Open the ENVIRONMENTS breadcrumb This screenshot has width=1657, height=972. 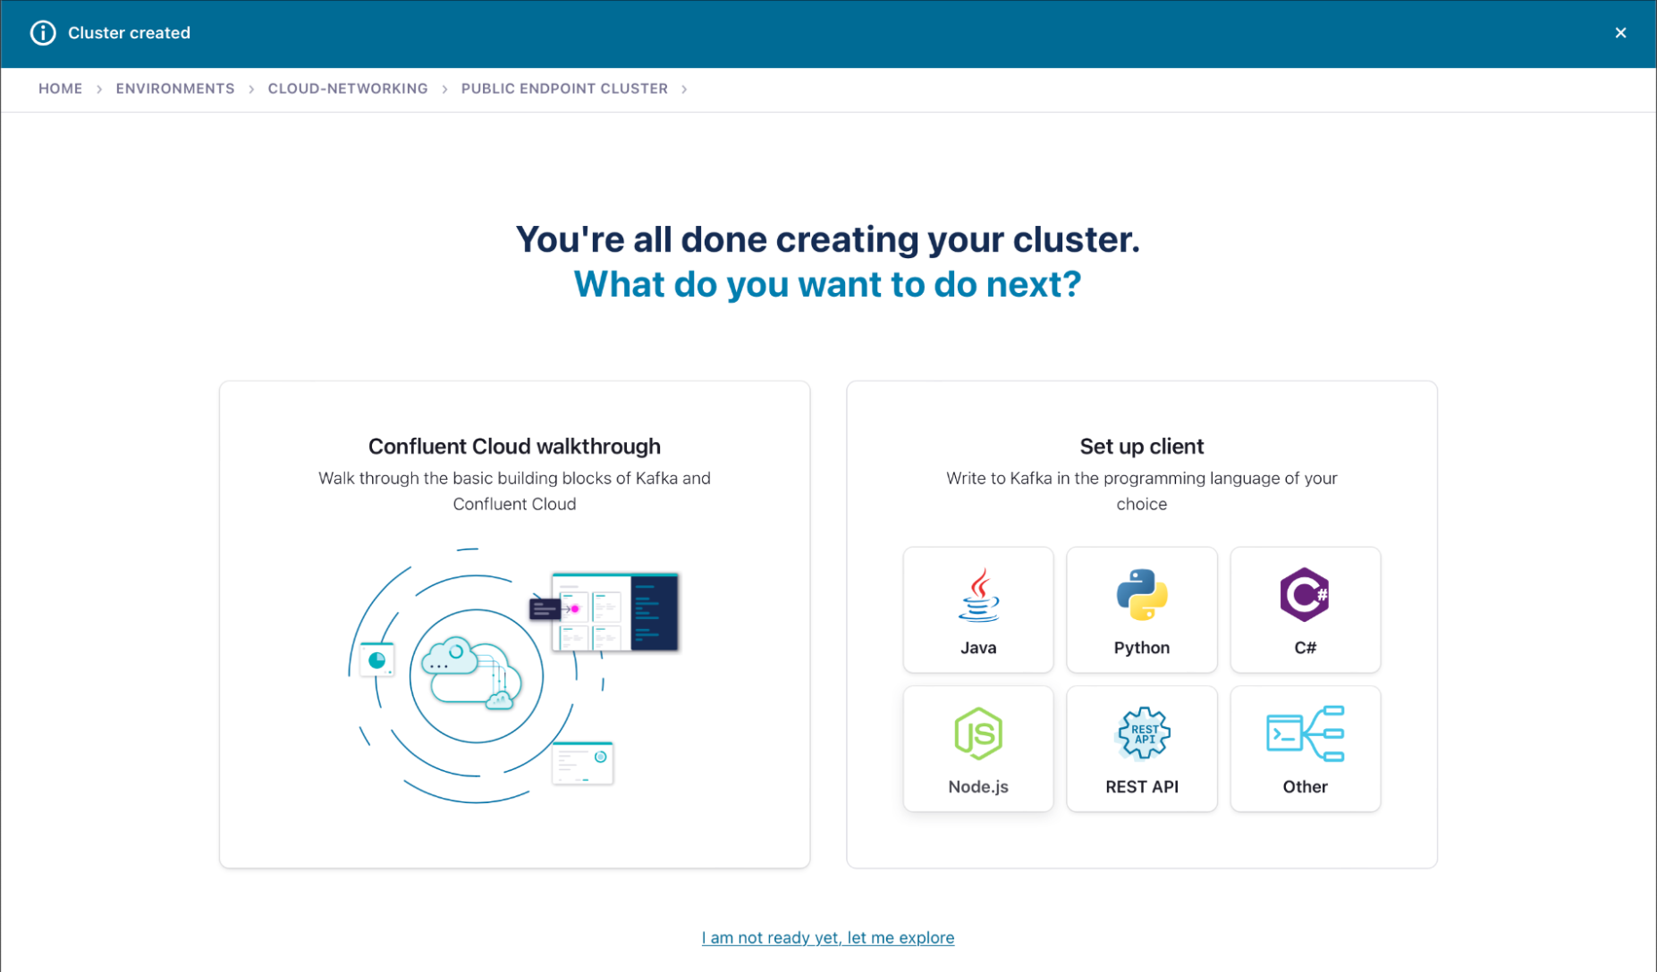[x=175, y=88]
